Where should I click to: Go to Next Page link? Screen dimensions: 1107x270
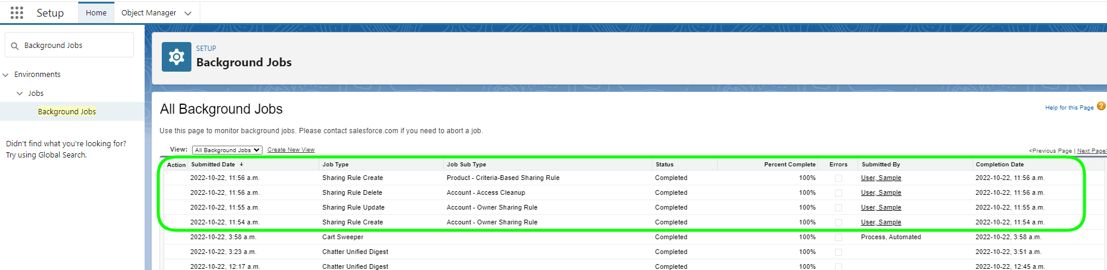pos(1092,151)
